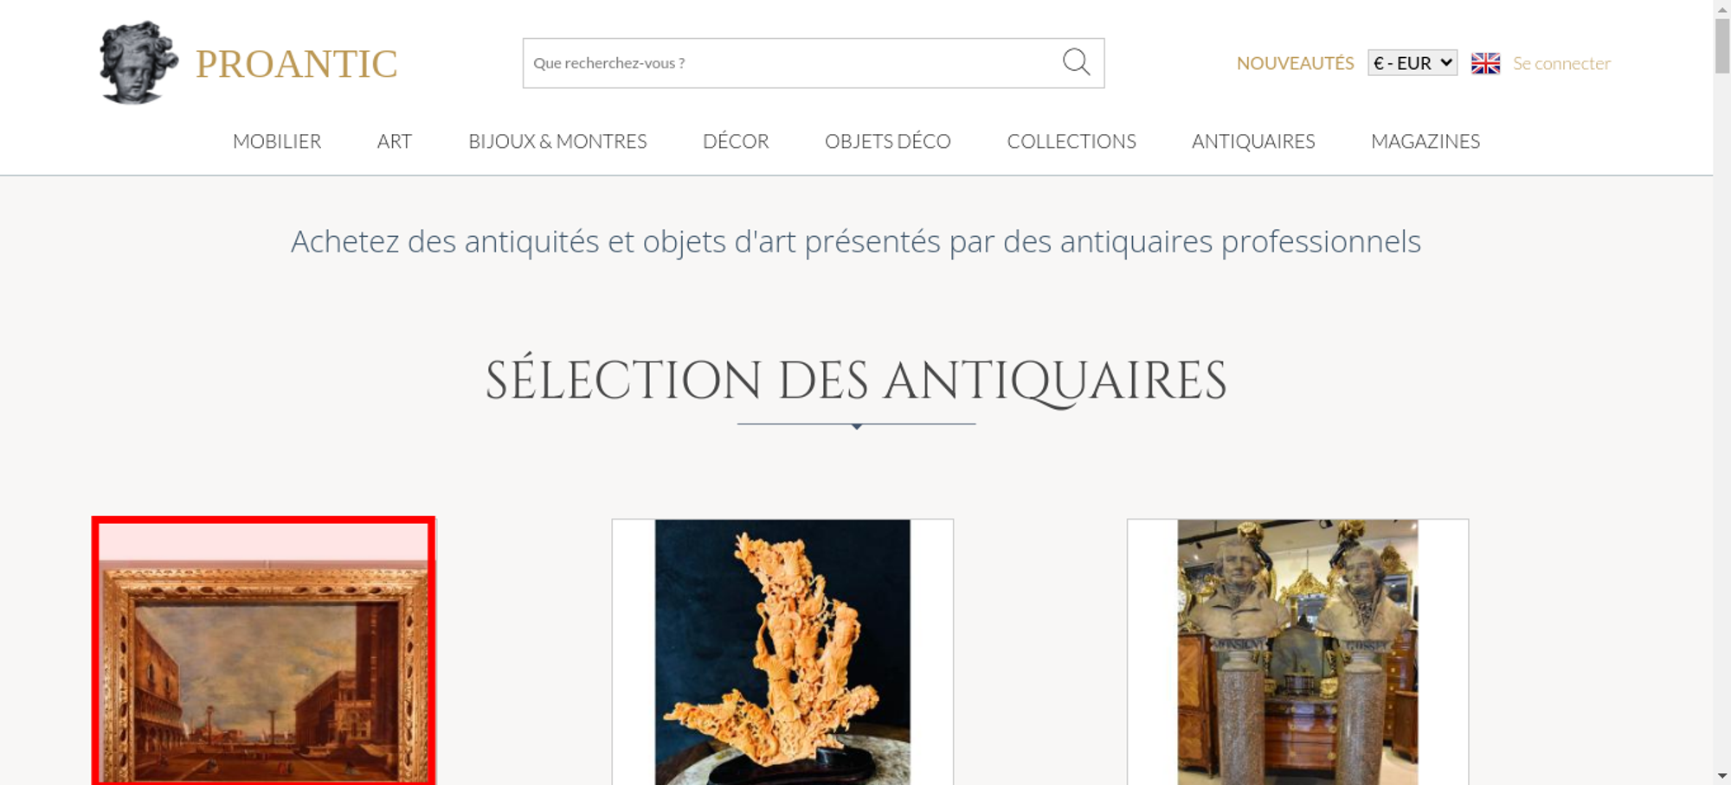
Task: Click the PROANTIC brand name text
Action: click(x=296, y=64)
